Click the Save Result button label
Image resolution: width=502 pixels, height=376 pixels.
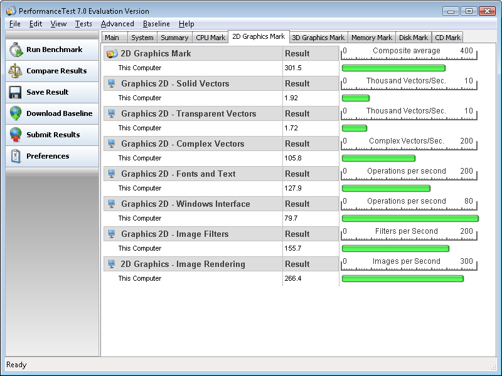point(48,92)
